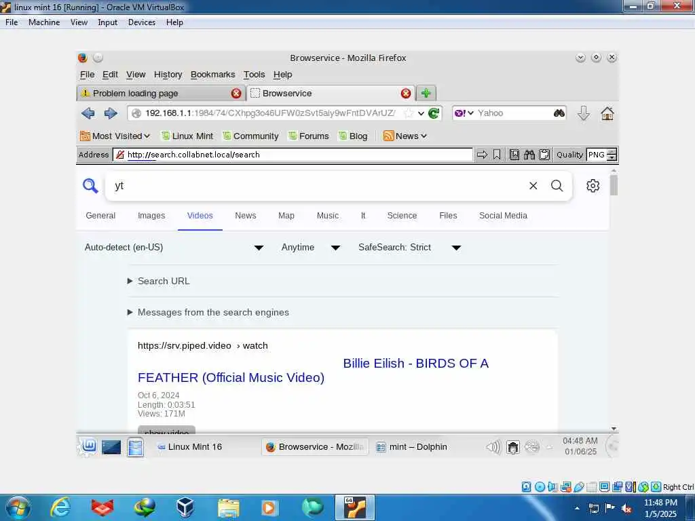Image resolution: width=695 pixels, height=521 pixels.
Task: Launch Internet Explorer from Windows taskbar
Action: [x=60, y=507]
